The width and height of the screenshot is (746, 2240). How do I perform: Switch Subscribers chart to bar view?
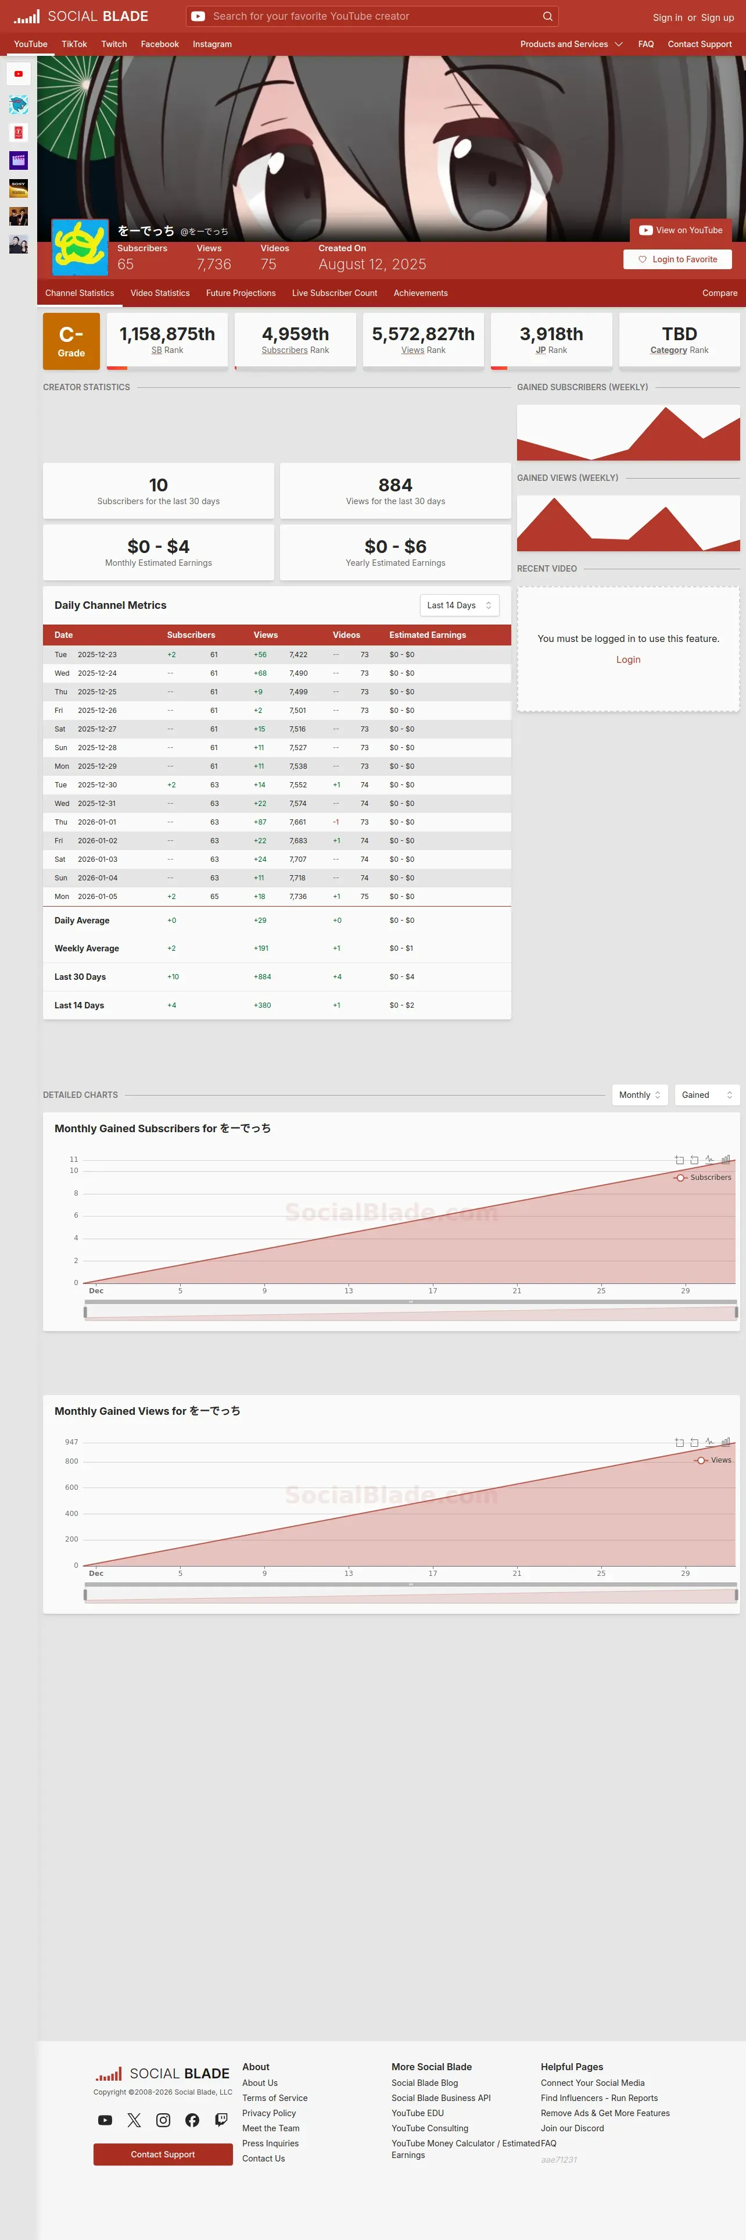(x=726, y=1160)
